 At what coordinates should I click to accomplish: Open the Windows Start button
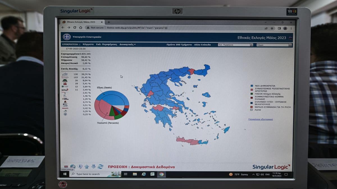[65, 174]
